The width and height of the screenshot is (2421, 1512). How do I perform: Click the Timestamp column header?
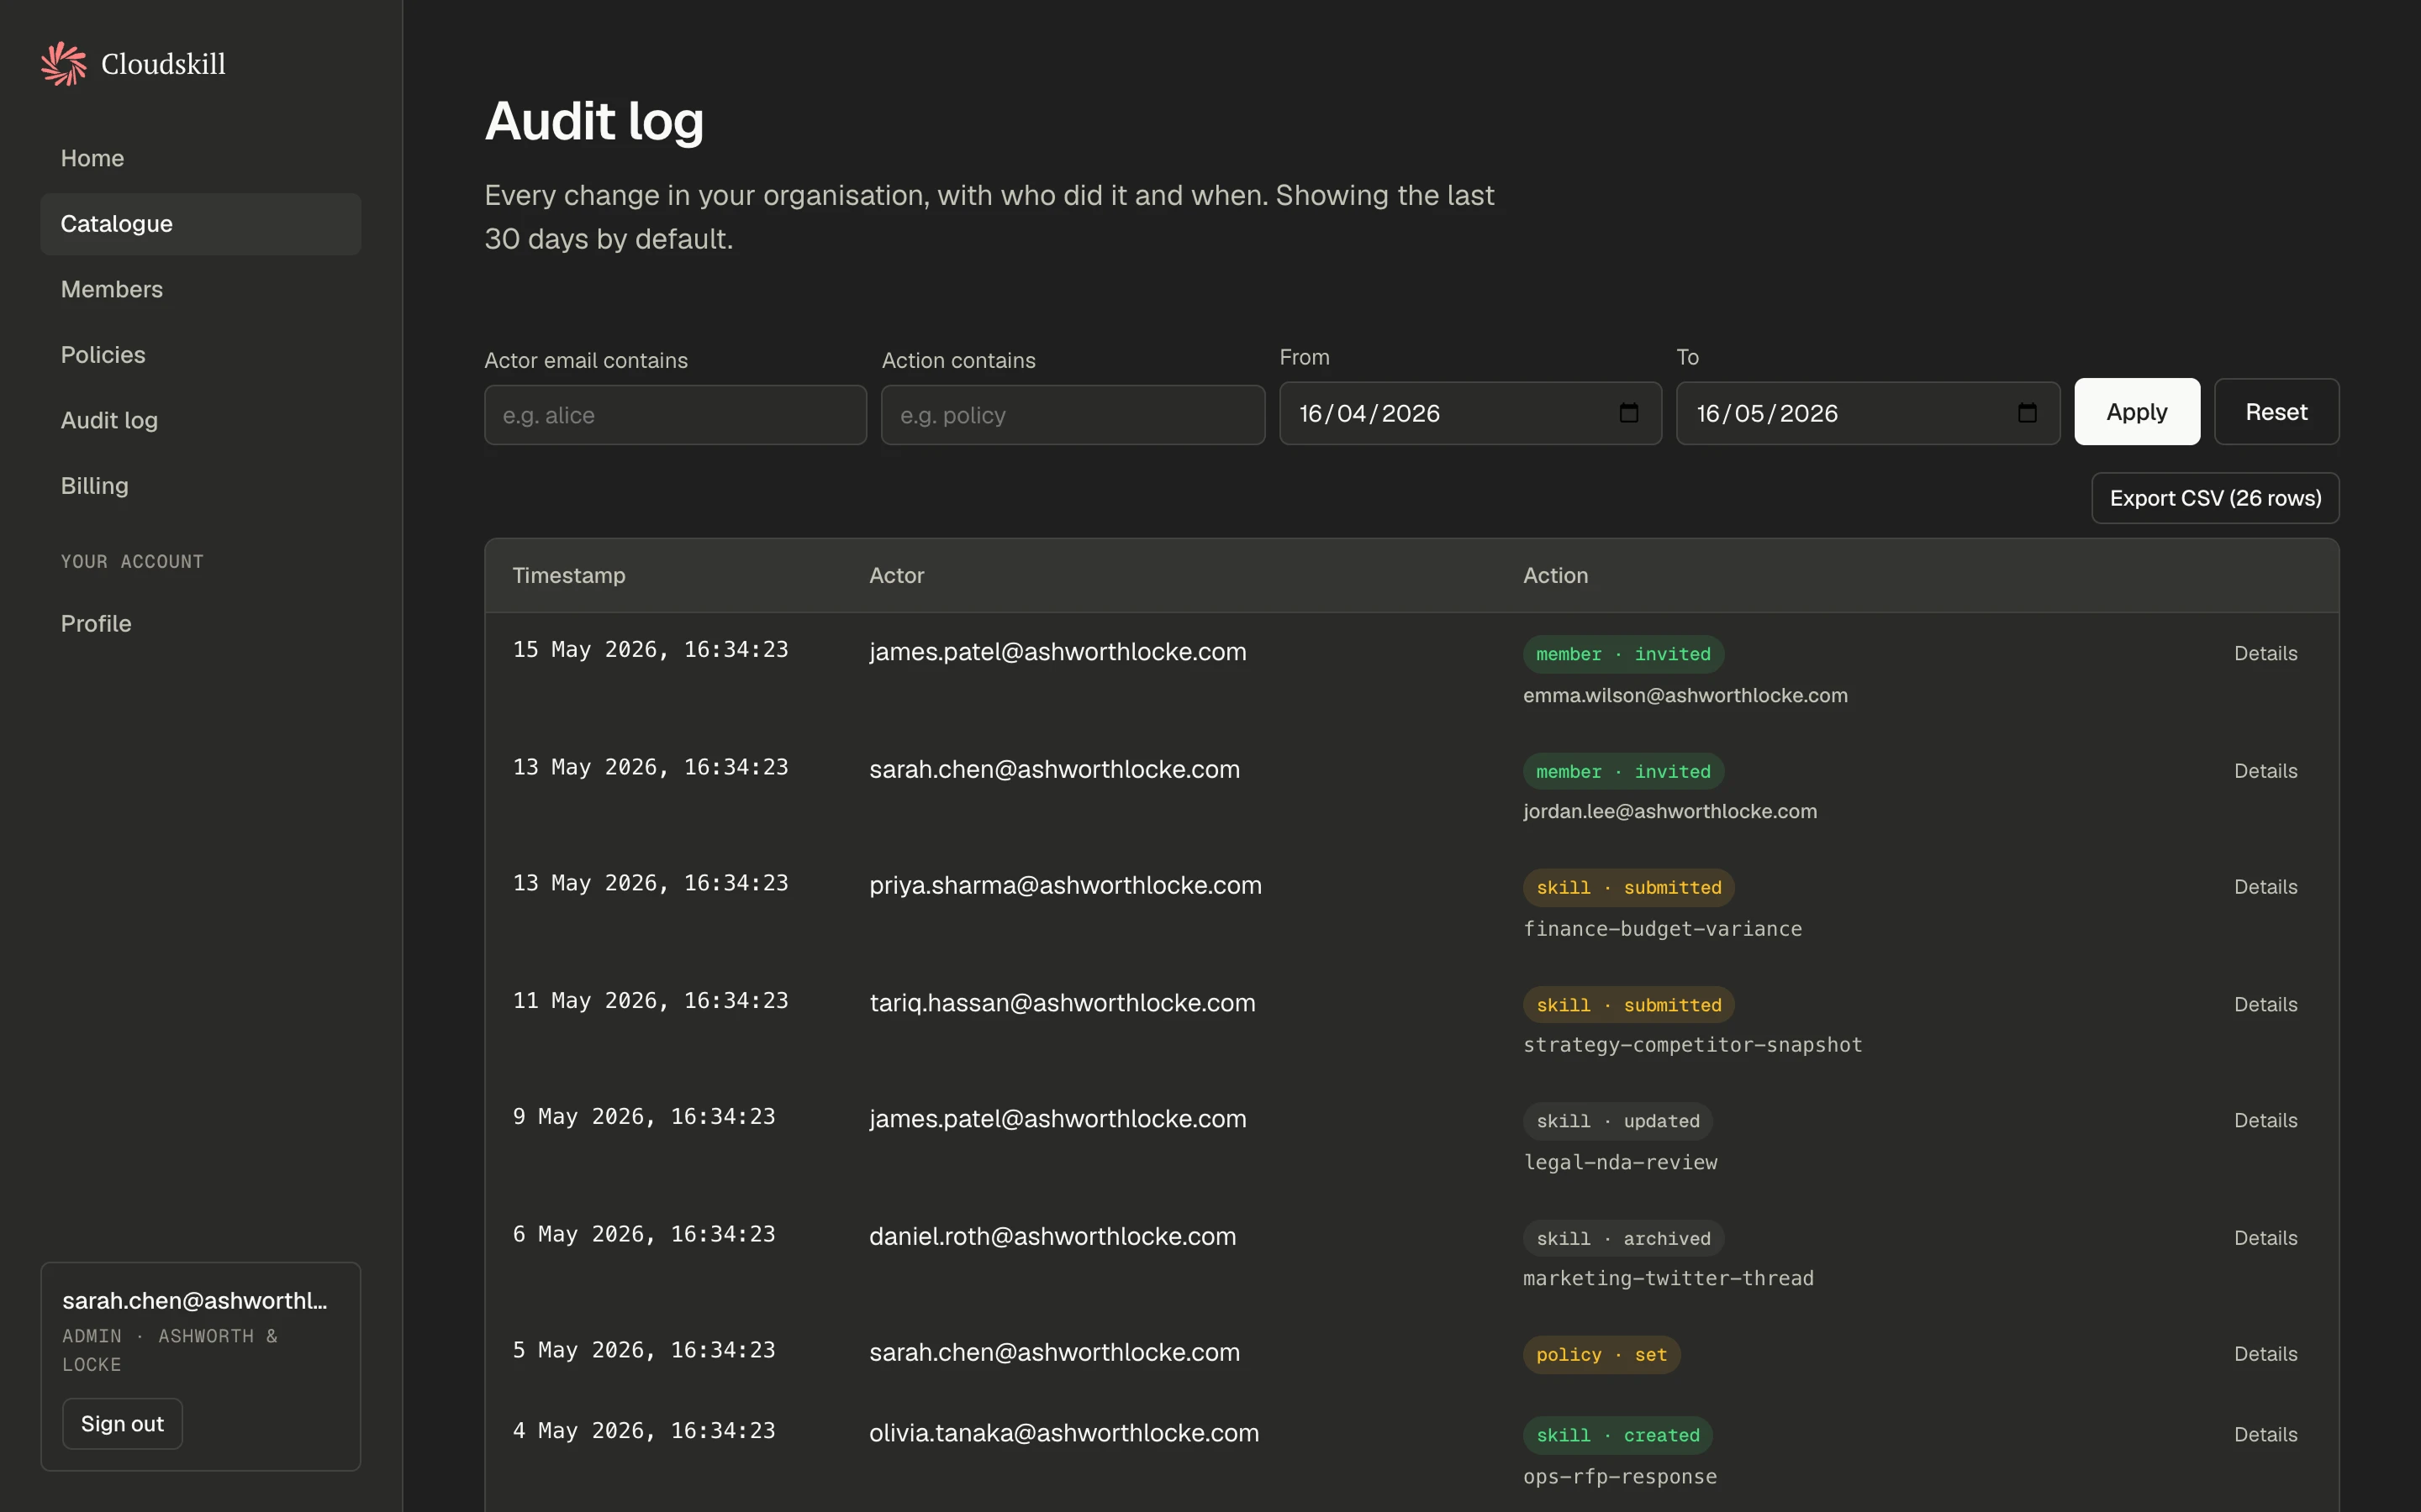point(568,576)
